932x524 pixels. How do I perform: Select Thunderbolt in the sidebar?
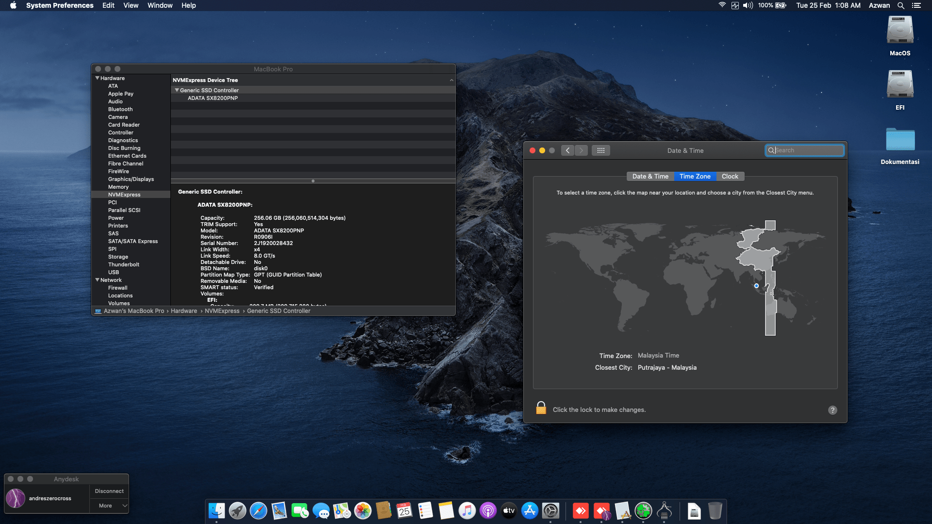(x=123, y=264)
